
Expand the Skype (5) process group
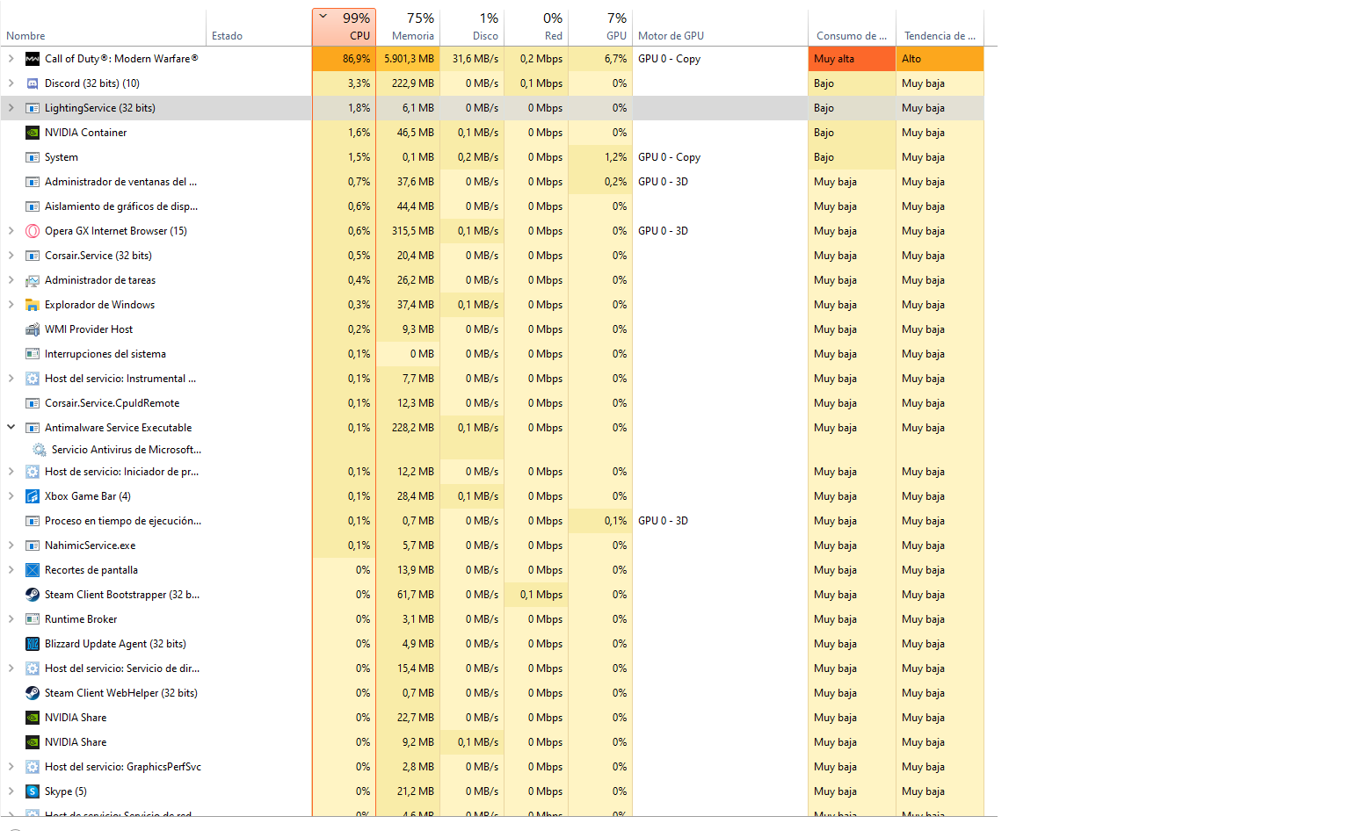11,791
